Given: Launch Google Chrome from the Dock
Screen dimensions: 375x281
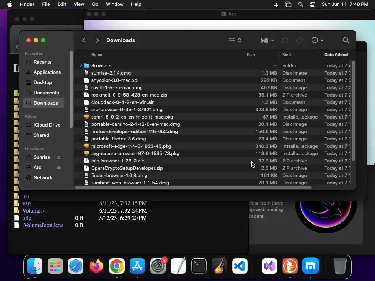Looking at the screenshot, I should pyautogui.click(x=117, y=266).
